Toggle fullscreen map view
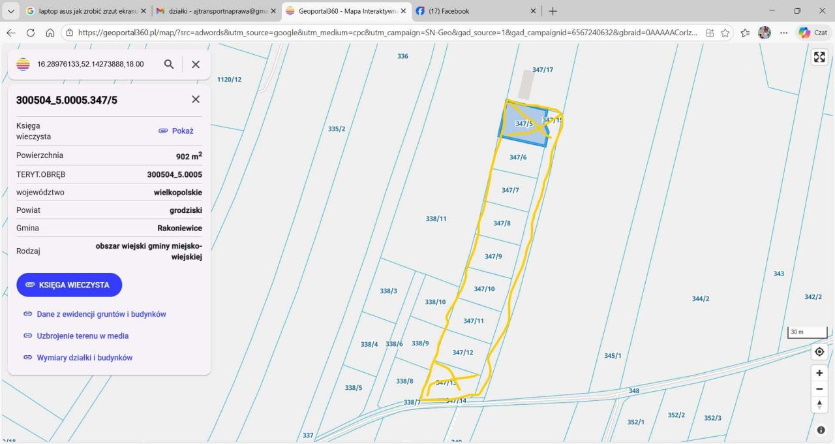The height and width of the screenshot is (444, 835). [x=819, y=57]
